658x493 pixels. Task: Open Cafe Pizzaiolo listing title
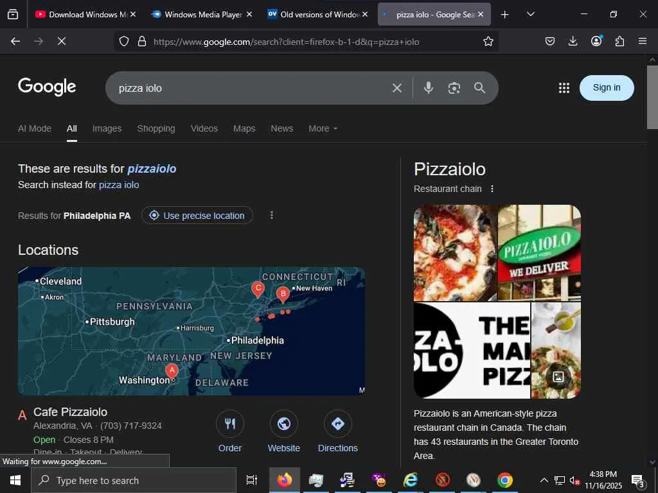point(71,412)
